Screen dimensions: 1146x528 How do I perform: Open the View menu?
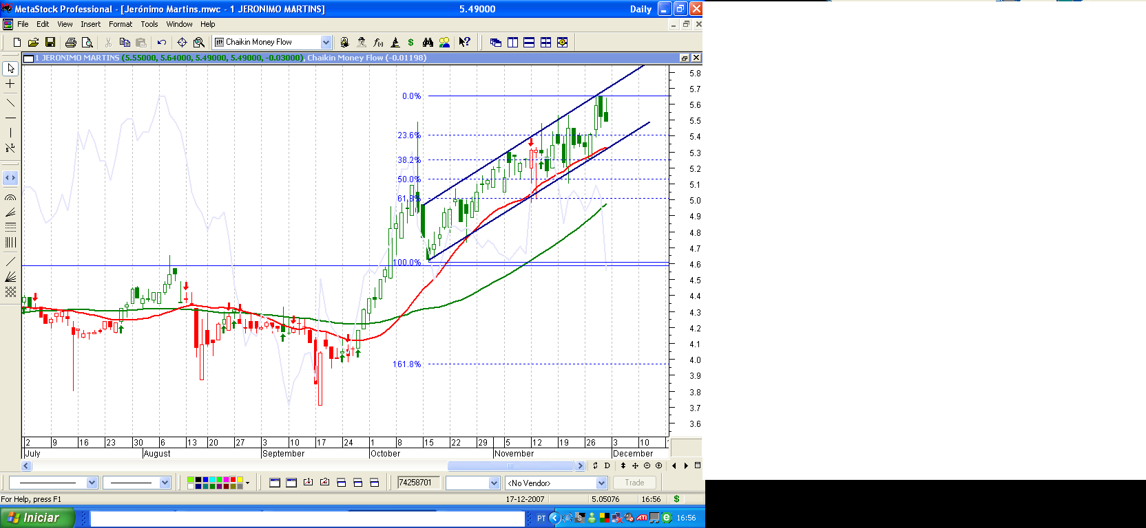pos(65,24)
